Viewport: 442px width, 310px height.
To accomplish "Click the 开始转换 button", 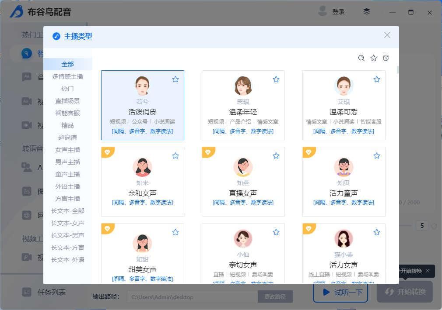I will tap(405, 292).
